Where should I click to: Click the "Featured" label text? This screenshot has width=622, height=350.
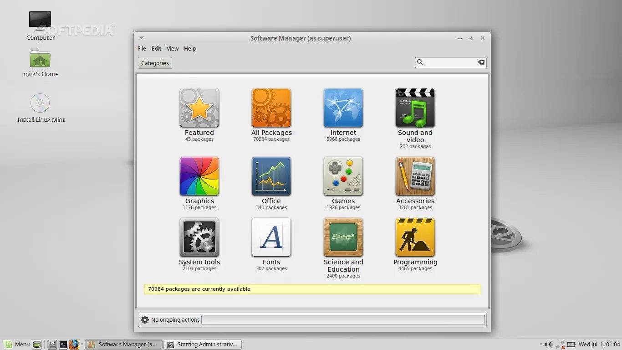click(199, 133)
